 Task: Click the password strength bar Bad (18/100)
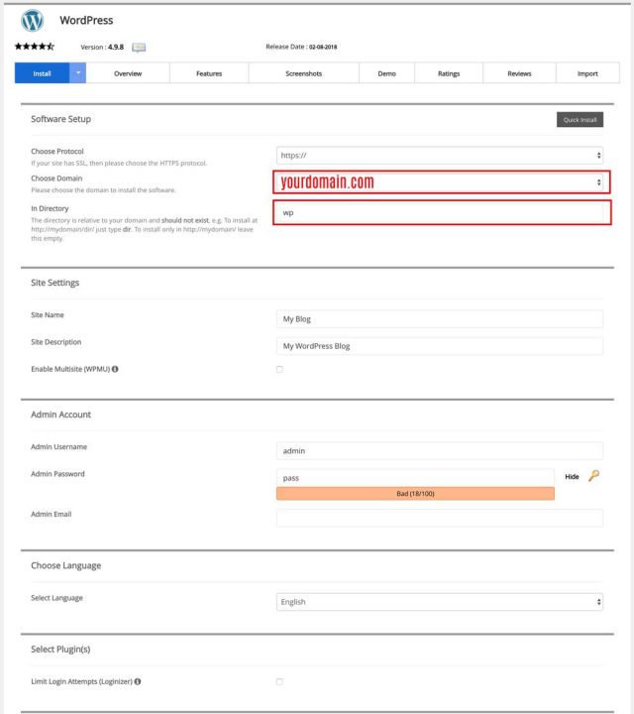(x=415, y=493)
